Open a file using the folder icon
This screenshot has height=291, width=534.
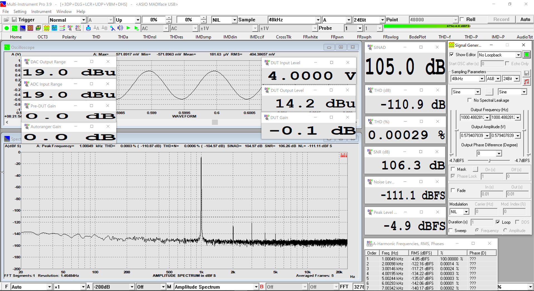6,20
